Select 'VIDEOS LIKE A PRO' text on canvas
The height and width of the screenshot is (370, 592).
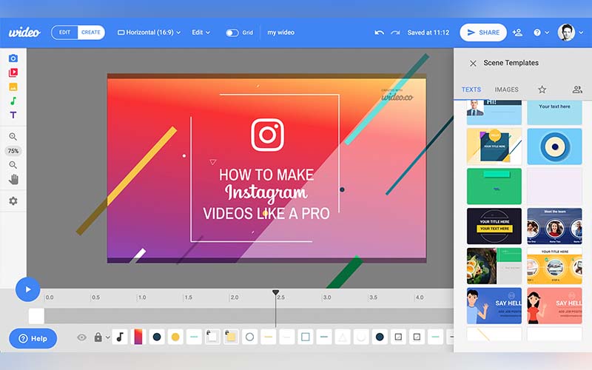[266, 214]
